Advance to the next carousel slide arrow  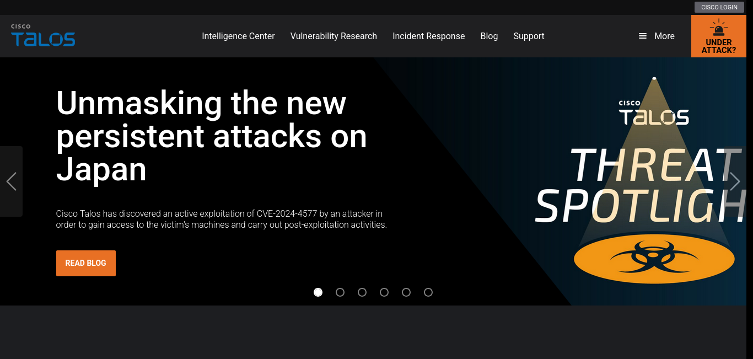pos(735,181)
